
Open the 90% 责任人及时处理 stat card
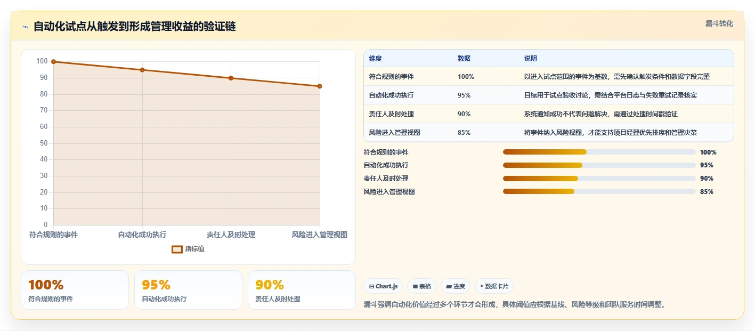302,290
